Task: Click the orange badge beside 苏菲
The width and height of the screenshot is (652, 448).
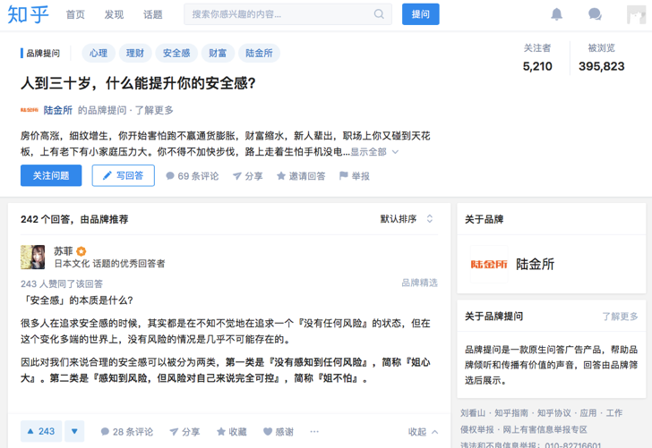Action: coord(81,251)
